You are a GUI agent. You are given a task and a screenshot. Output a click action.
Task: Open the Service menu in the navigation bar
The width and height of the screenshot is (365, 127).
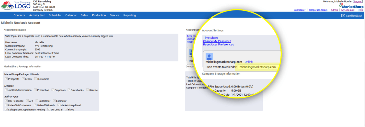click(115, 15)
